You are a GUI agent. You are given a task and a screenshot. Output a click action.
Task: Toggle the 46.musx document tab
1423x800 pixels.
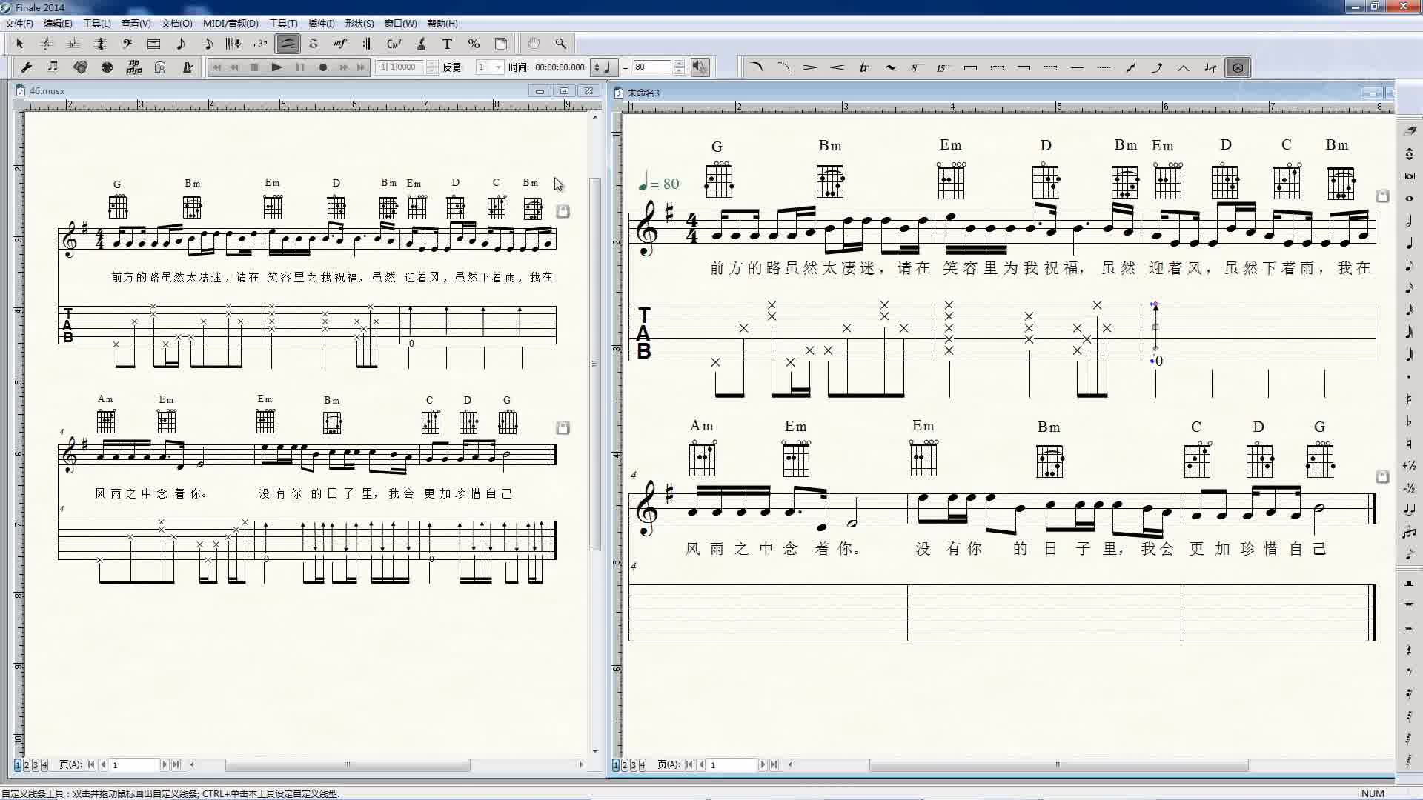click(47, 90)
